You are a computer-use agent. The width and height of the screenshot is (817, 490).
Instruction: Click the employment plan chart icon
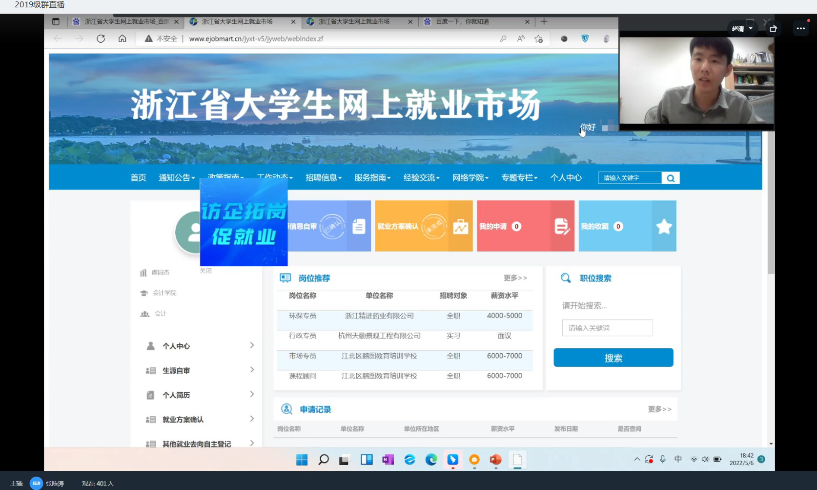click(x=461, y=227)
